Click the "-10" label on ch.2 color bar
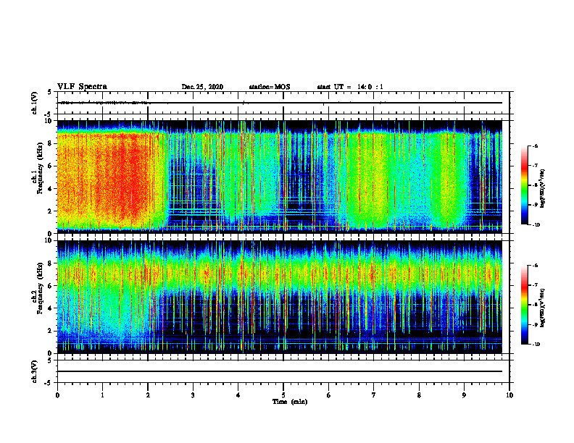 [x=536, y=345]
